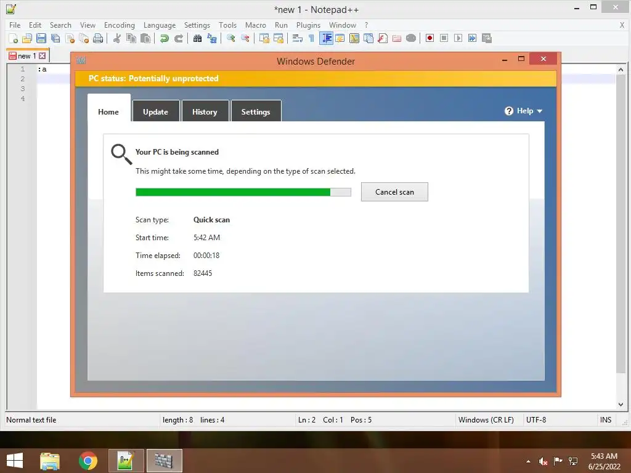Zoom out using the magnifier minus icon
The height and width of the screenshot is (473, 631).
pyautogui.click(x=245, y=38)
